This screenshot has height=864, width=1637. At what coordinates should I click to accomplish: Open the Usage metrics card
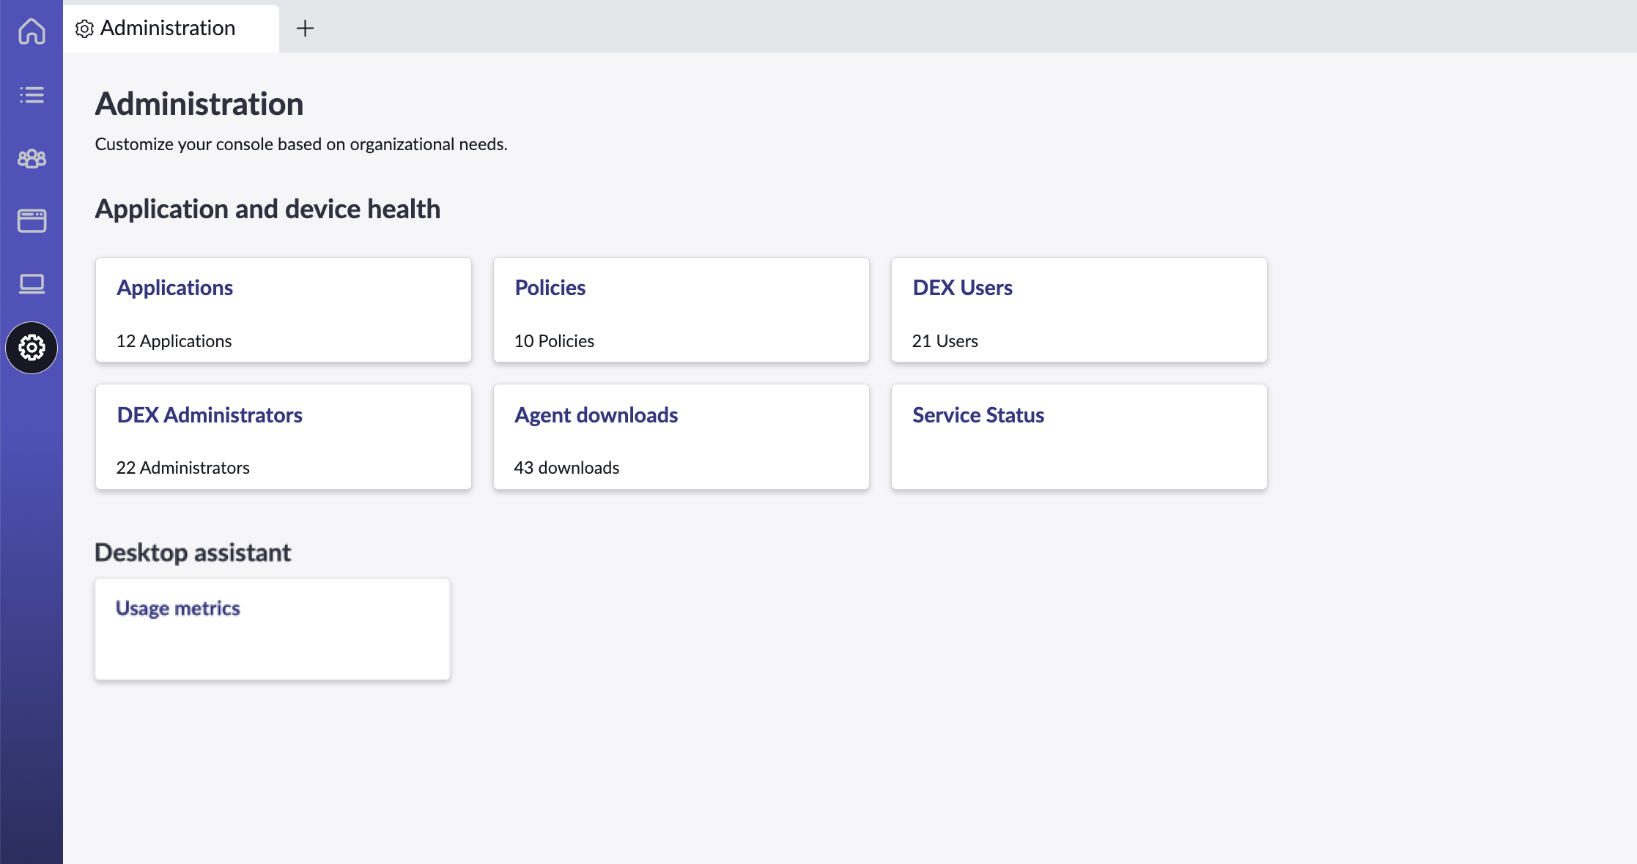click(x=273, y=630)
